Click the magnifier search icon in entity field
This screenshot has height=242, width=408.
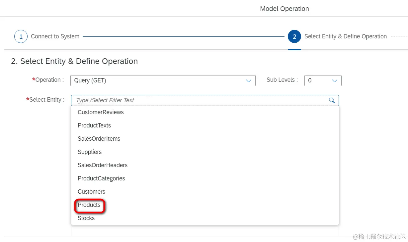[332, 100]
